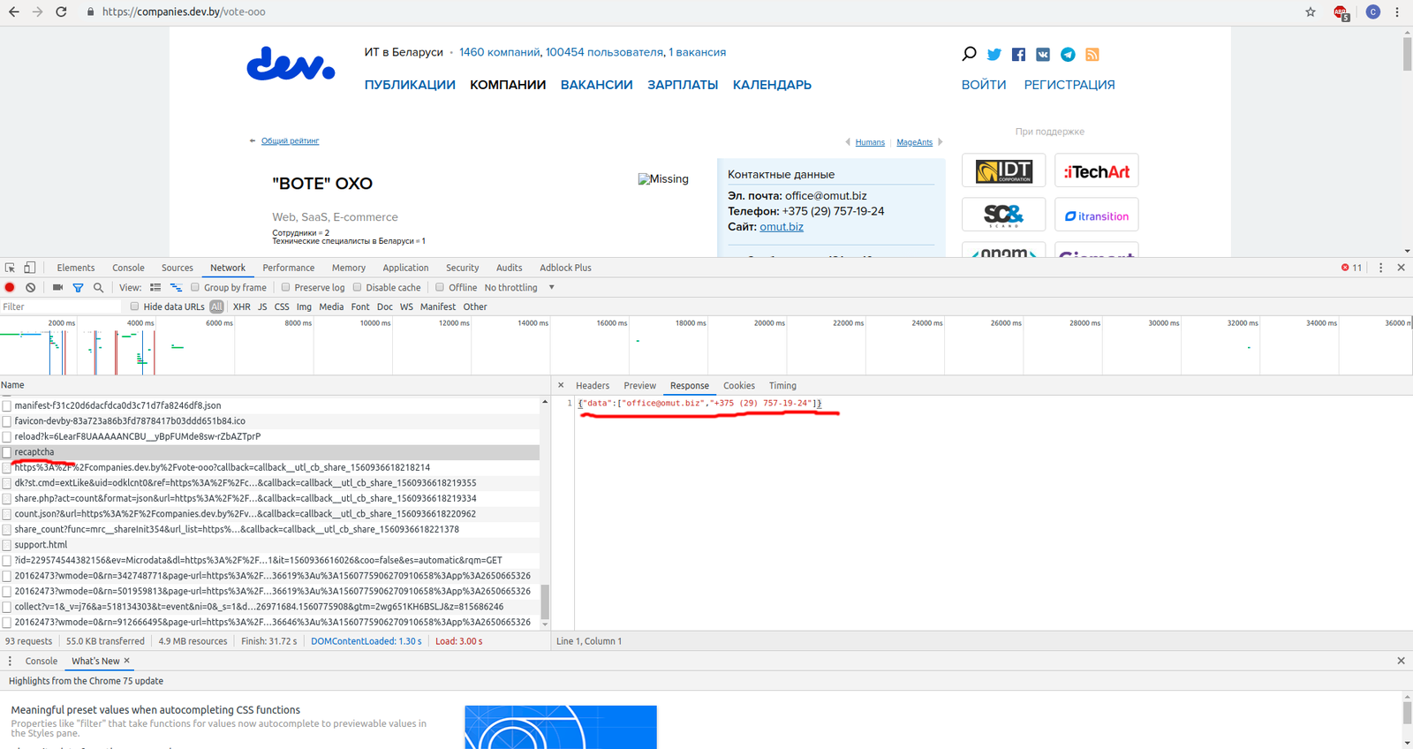
Task: Open the dev.by Twitter icon
Action: point(994,55)
